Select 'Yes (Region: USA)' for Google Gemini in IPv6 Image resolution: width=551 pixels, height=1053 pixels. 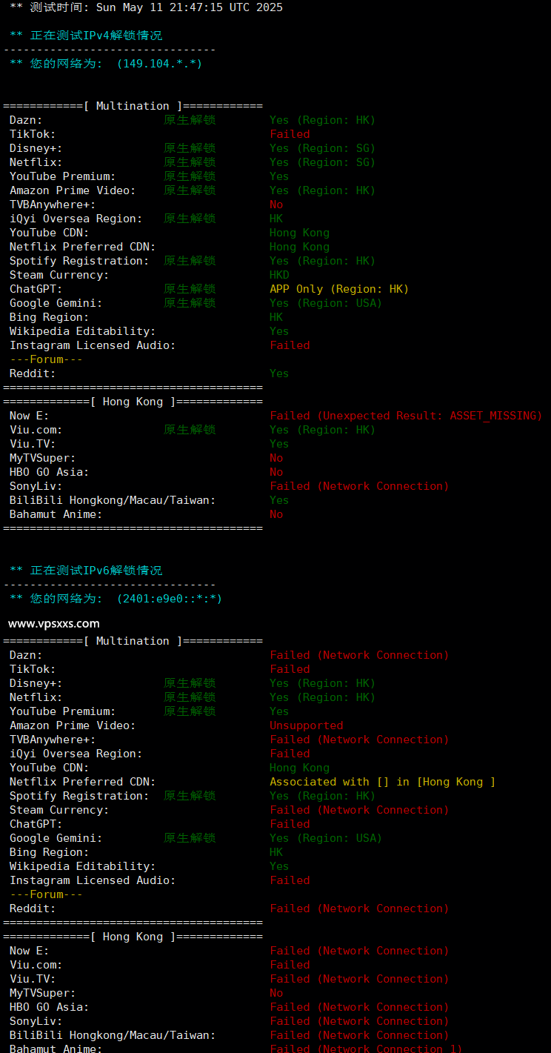point(326,838)
